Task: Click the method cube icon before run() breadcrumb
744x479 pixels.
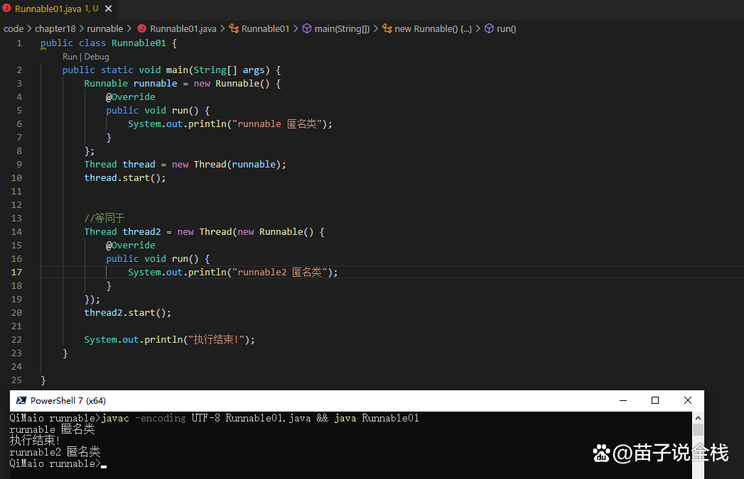Action: (489, 29)
